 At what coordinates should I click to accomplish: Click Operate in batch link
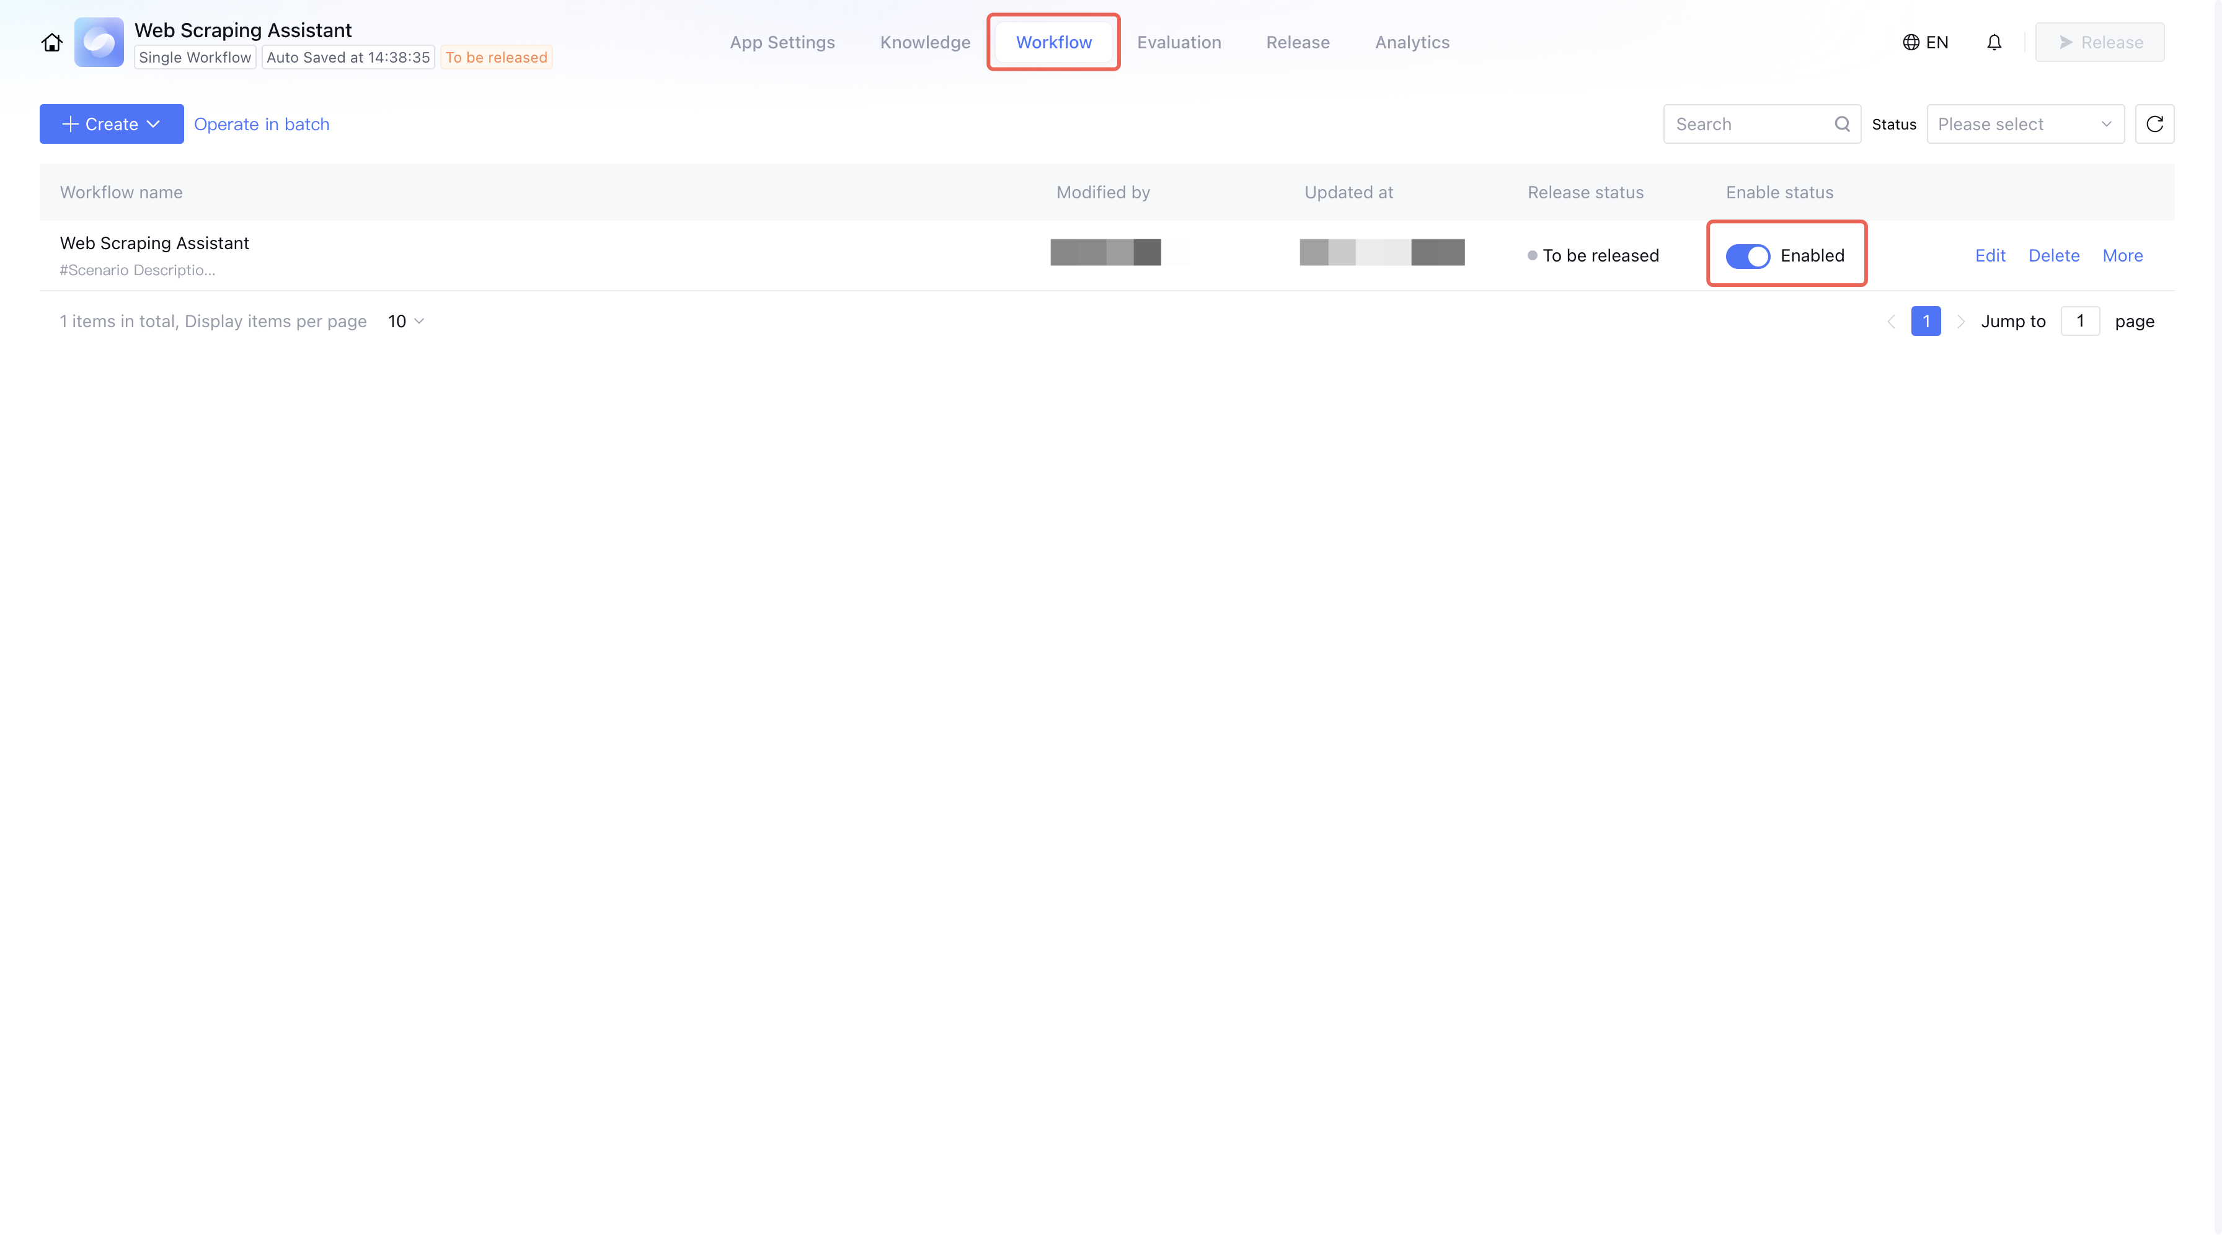pos(262,124)
